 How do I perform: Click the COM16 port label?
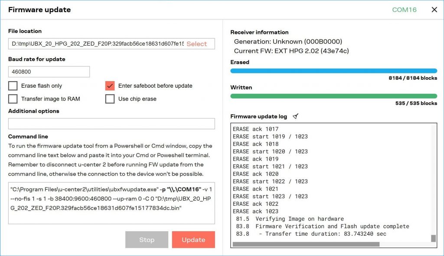tap(404, 10)
